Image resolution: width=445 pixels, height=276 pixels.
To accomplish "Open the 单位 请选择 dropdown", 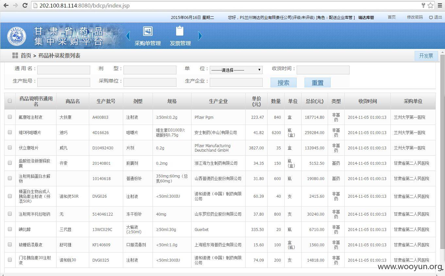I will pos(236,70).
